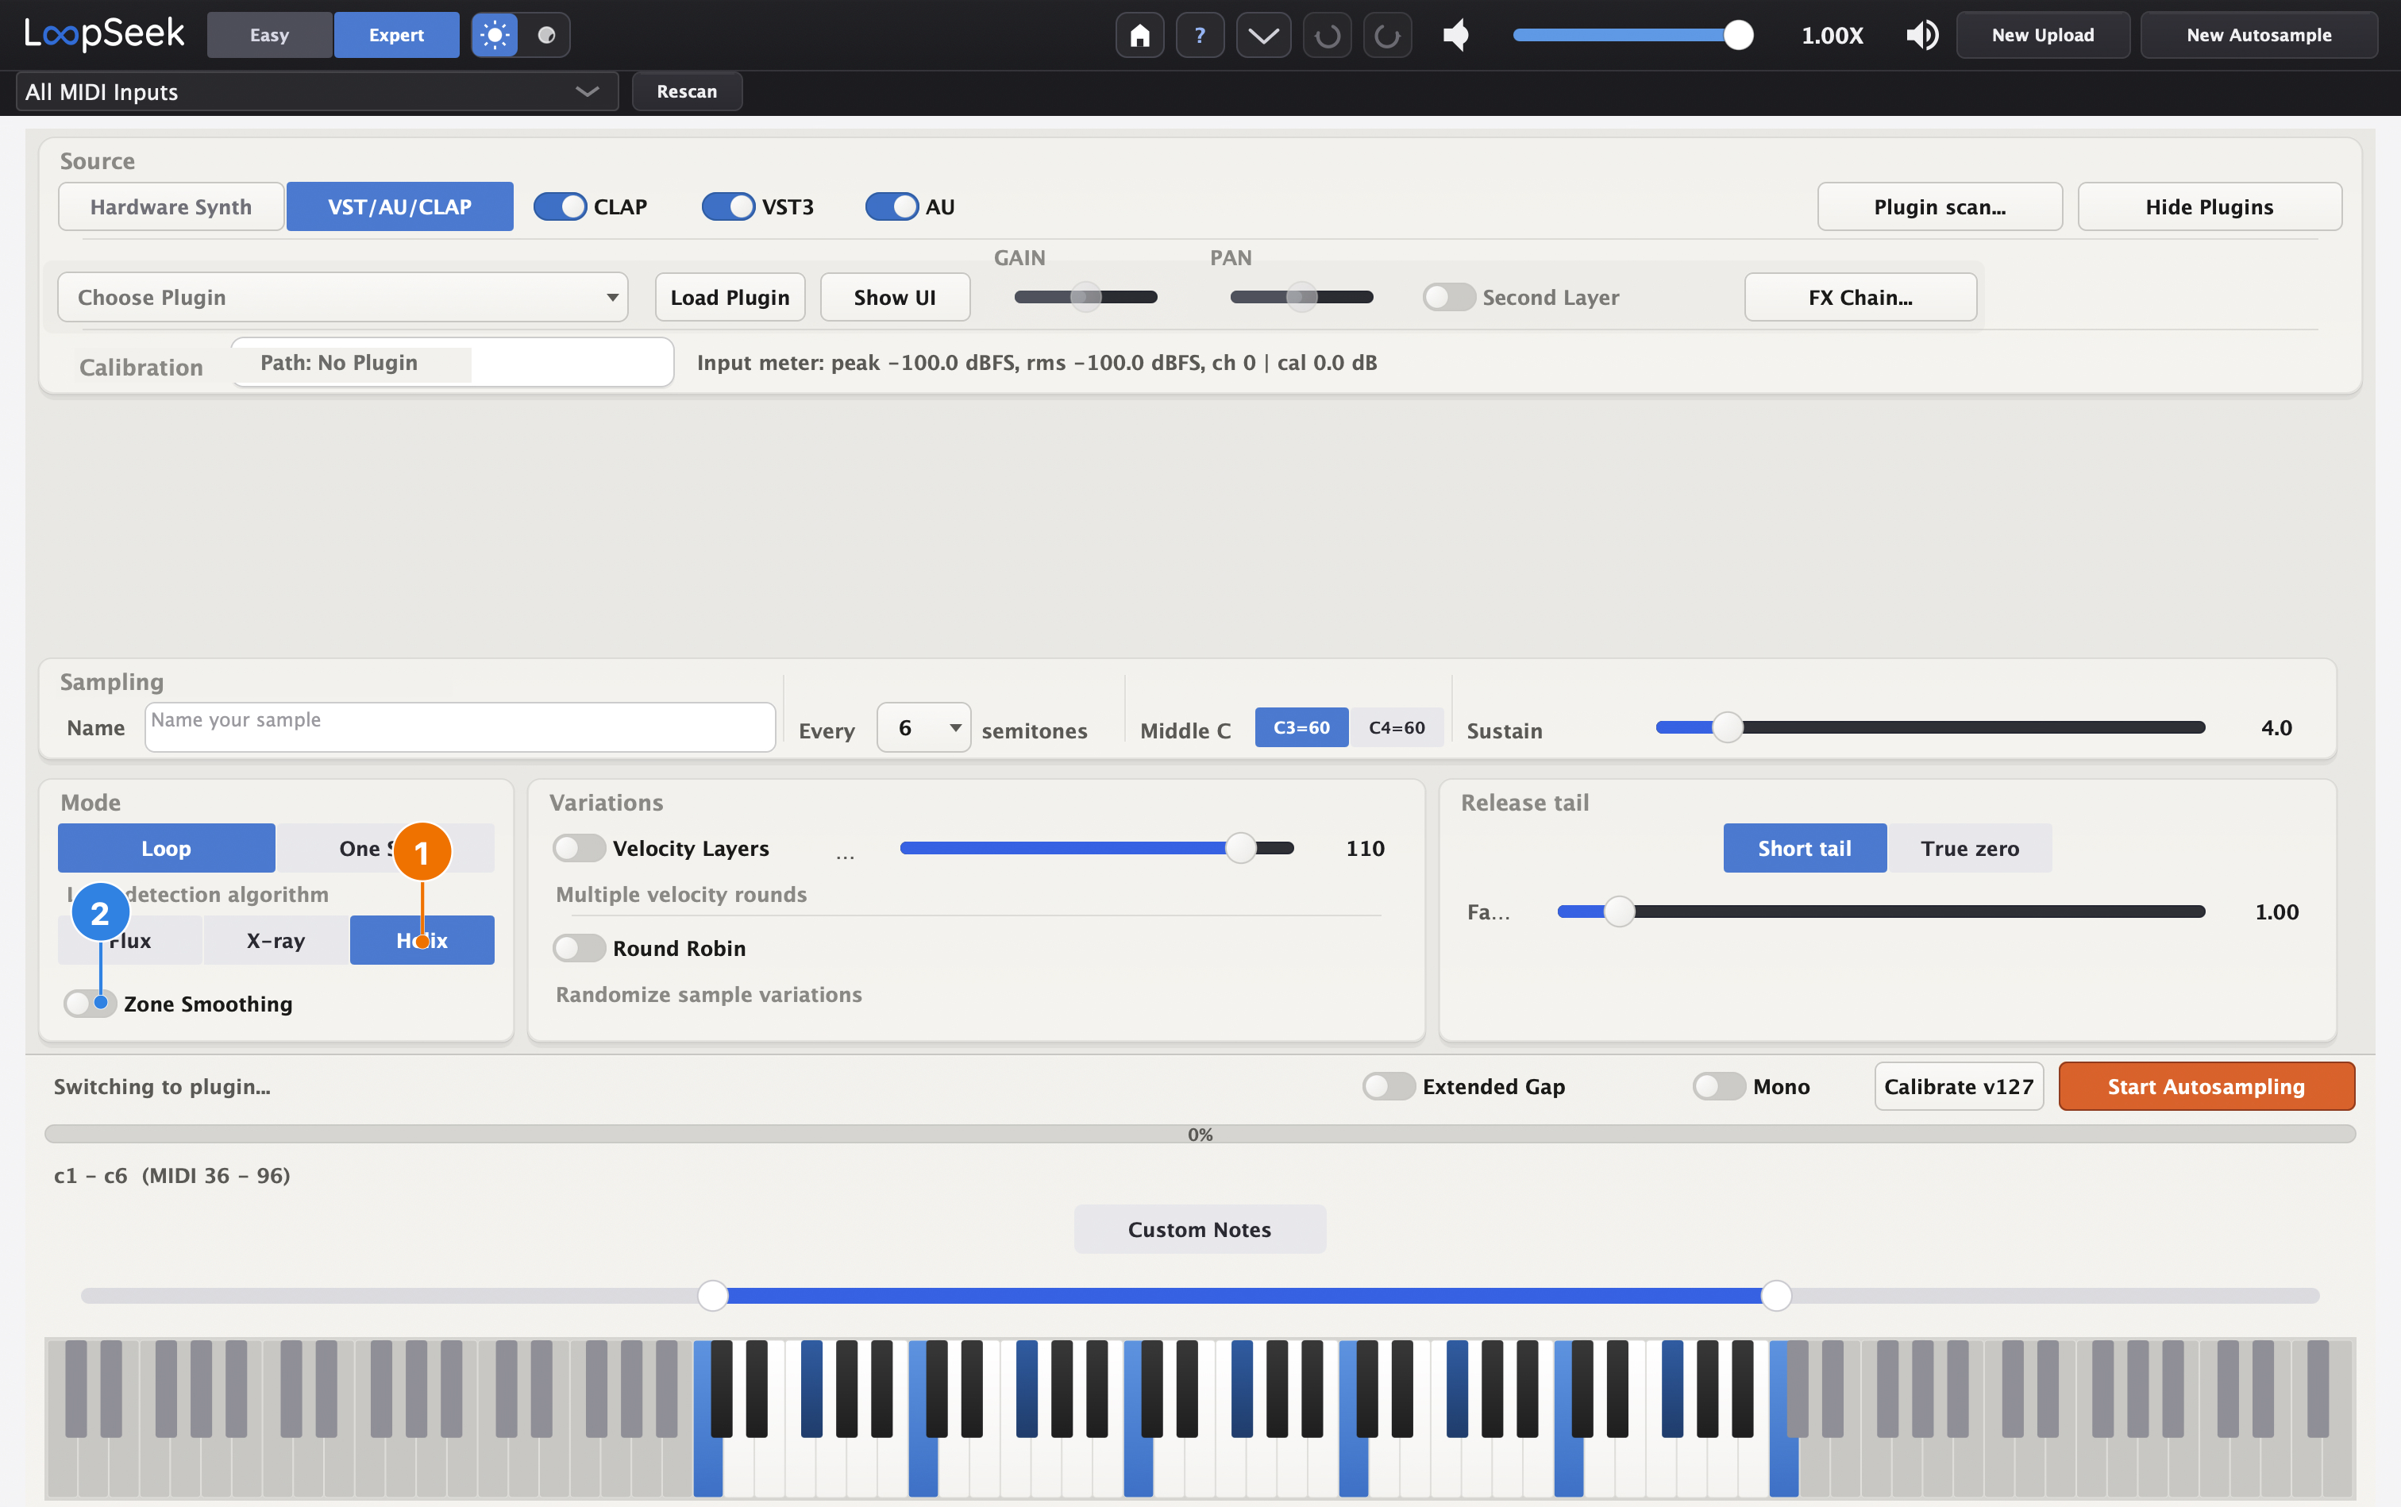Choose X-ray detection algorithm
2401x1507 pixels.
(x=276, y=940)
